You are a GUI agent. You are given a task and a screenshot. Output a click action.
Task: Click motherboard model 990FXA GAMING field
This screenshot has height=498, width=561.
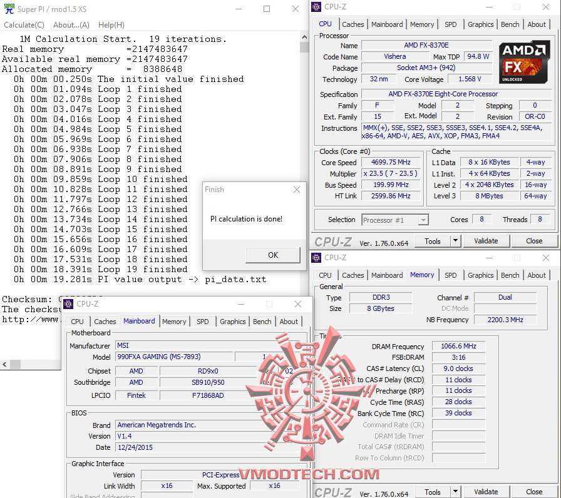[174, 357]
